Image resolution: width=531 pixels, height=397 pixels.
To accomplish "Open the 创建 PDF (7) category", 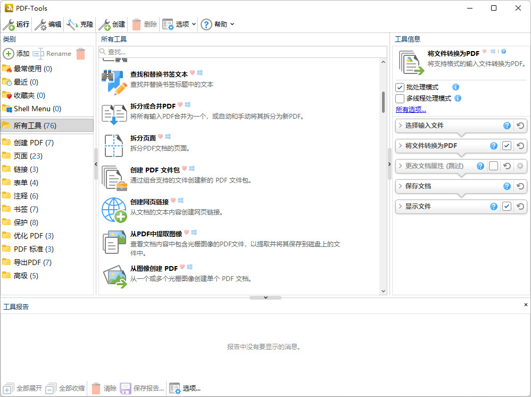I will point(47,143).
